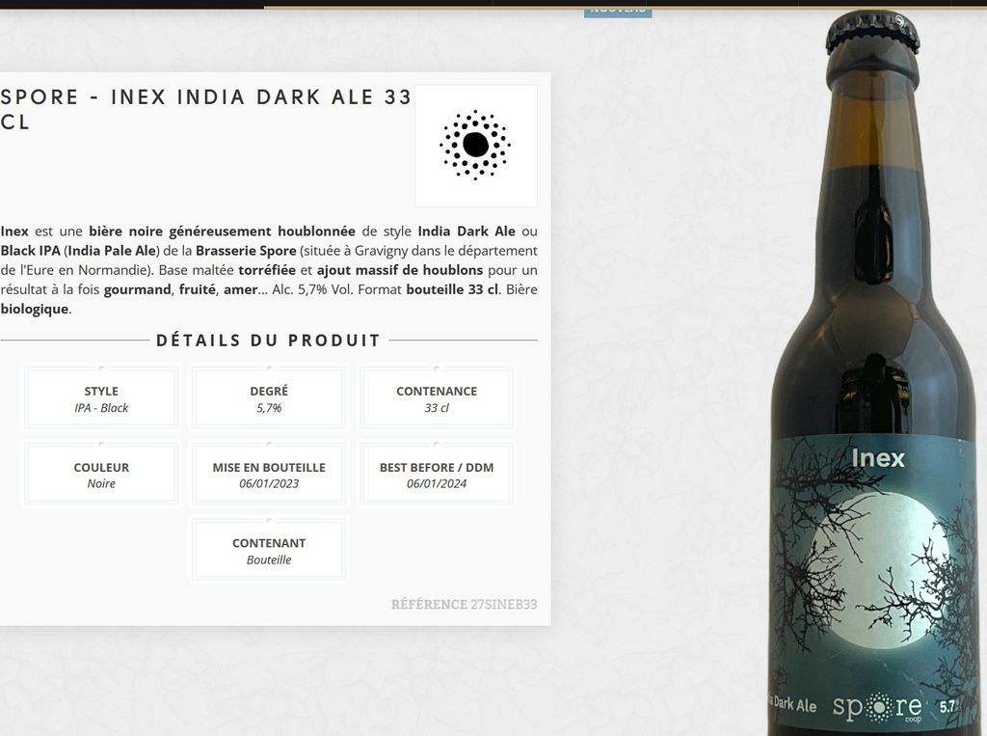Click the Contenant Bouteille detail box
Viewport: 987px width, 736px height.
click(x=269, y=550)
